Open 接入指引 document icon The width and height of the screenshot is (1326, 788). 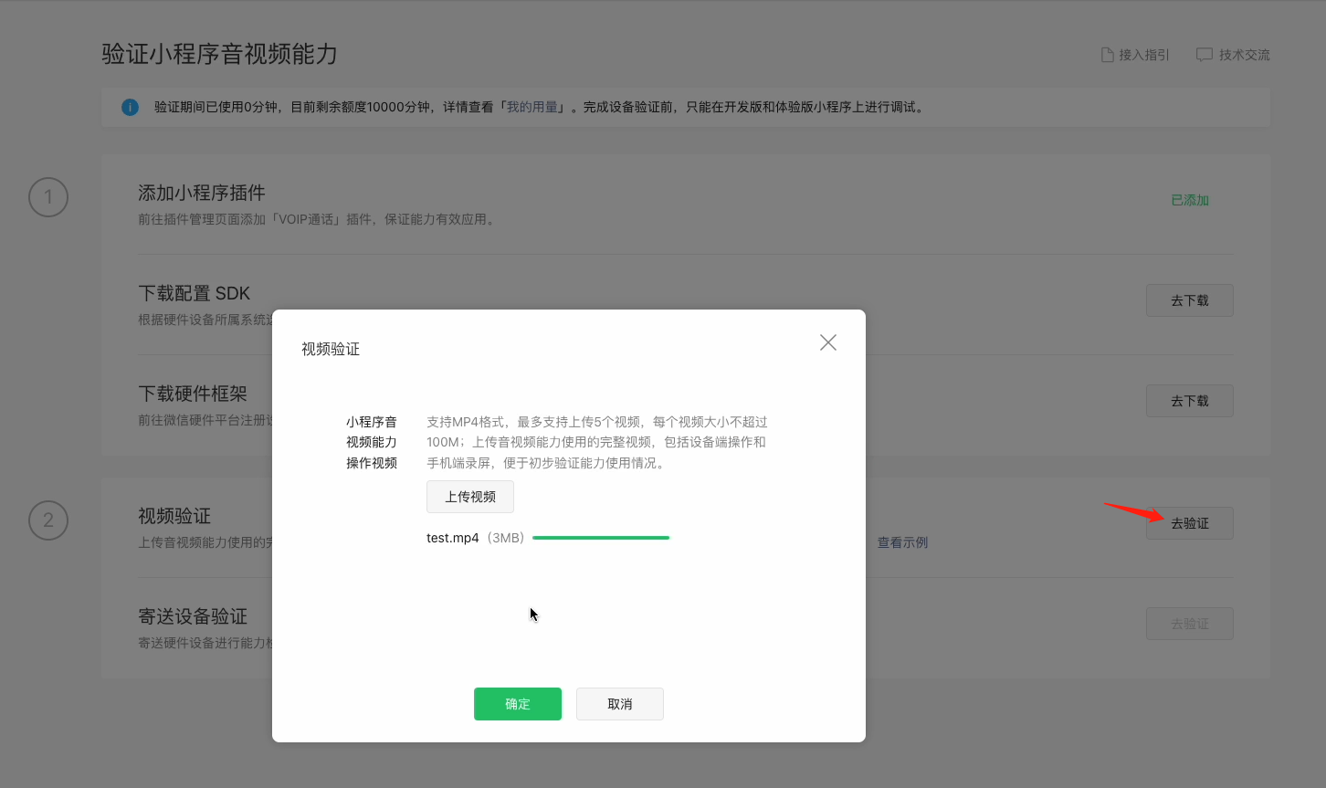click(x=1108, y=55)
